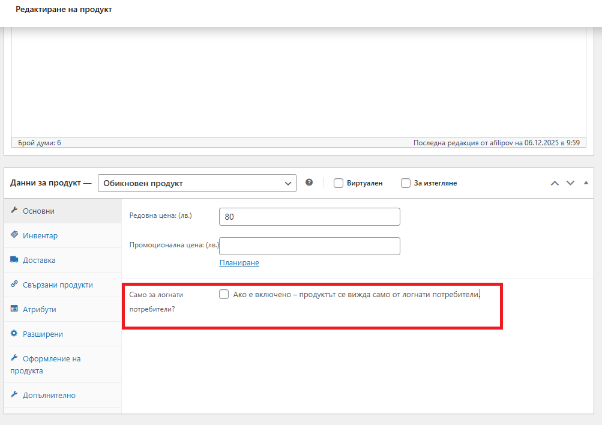Screen dimensions: 602x425
Task: Click the gear icon beside Разширени
Action: [x=14, y=334]
